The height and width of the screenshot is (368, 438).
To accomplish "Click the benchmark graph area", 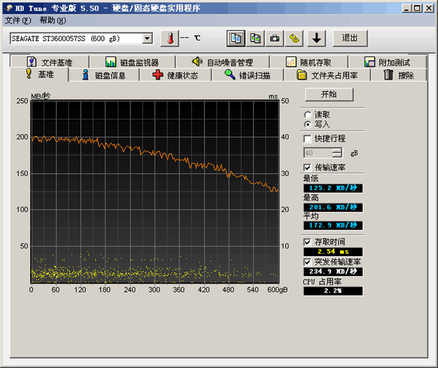I will (155, 192).
